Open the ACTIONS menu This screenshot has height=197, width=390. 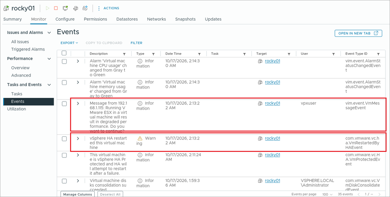coord(108,8)
